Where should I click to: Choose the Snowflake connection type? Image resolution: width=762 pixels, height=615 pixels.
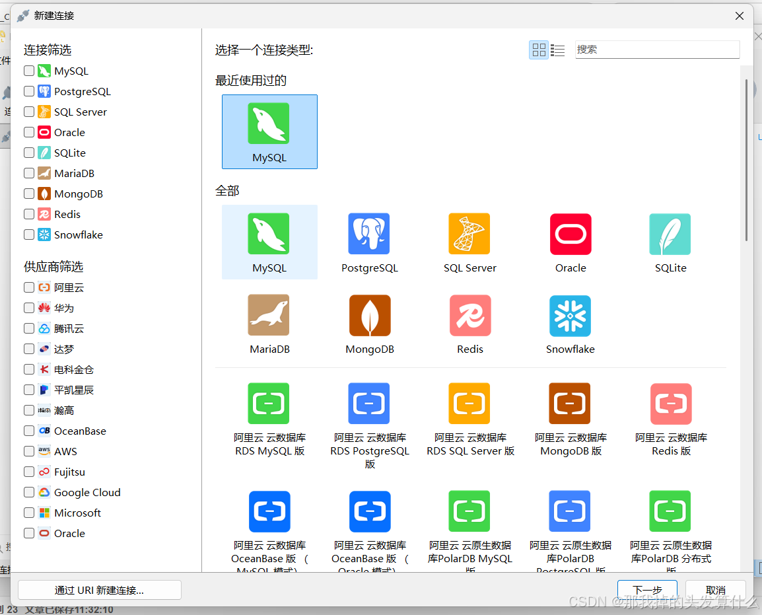571,324
